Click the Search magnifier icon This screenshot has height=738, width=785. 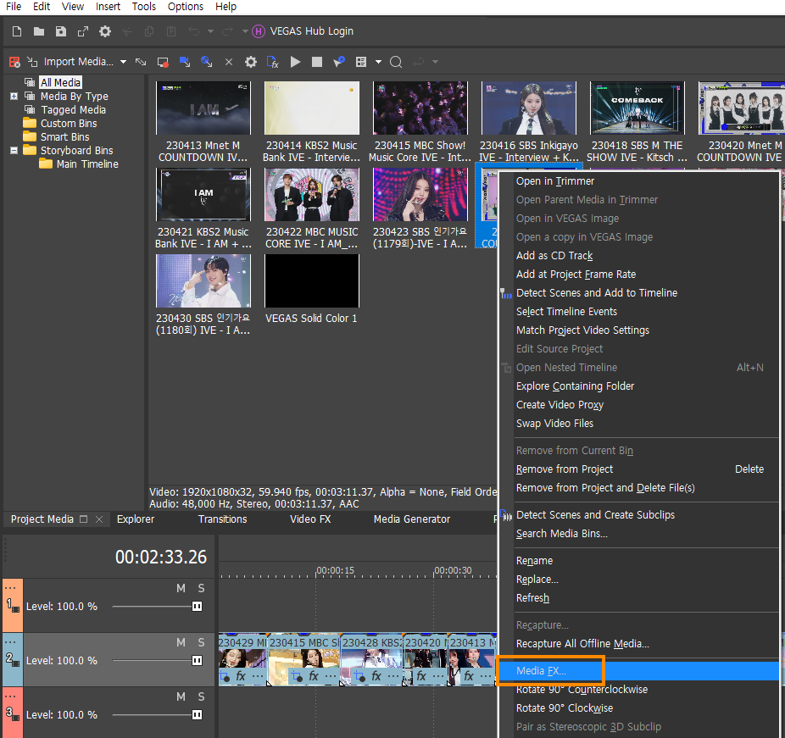(396, 62)
